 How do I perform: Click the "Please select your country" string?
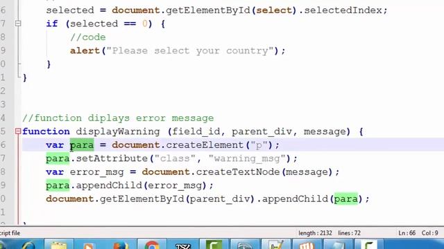click(x=190, y=50)
